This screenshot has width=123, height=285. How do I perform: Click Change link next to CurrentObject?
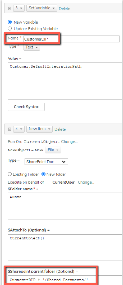(x=70, y=142)
